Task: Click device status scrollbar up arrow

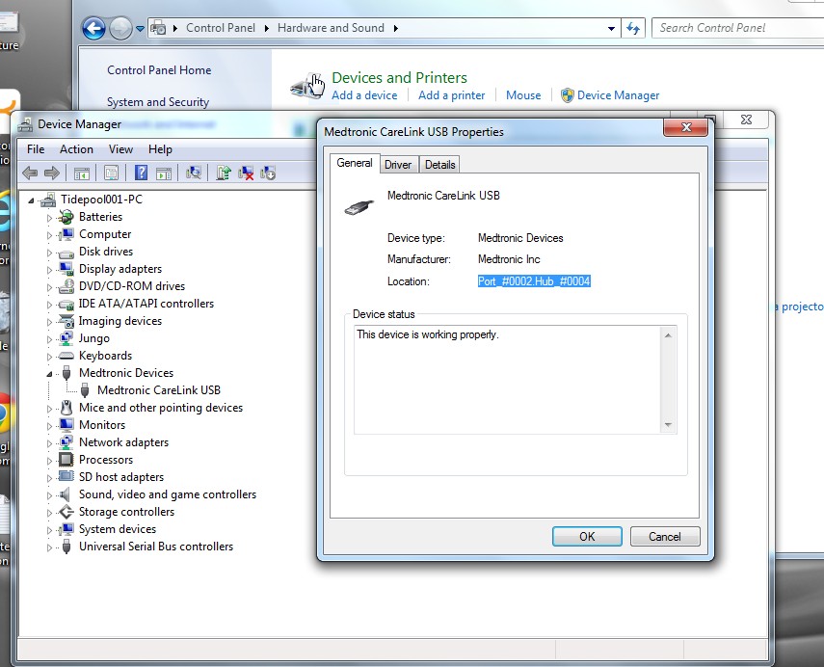Action: [x=668, y=335]
